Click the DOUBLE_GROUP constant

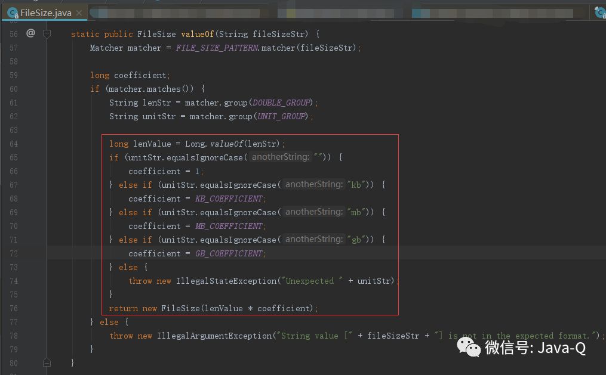(281, 103)
